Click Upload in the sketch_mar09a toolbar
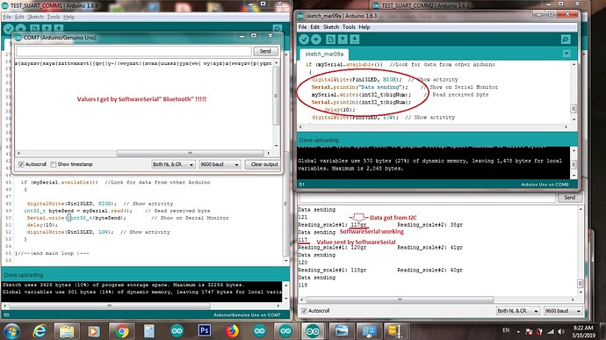 click(x=316, y=39)
